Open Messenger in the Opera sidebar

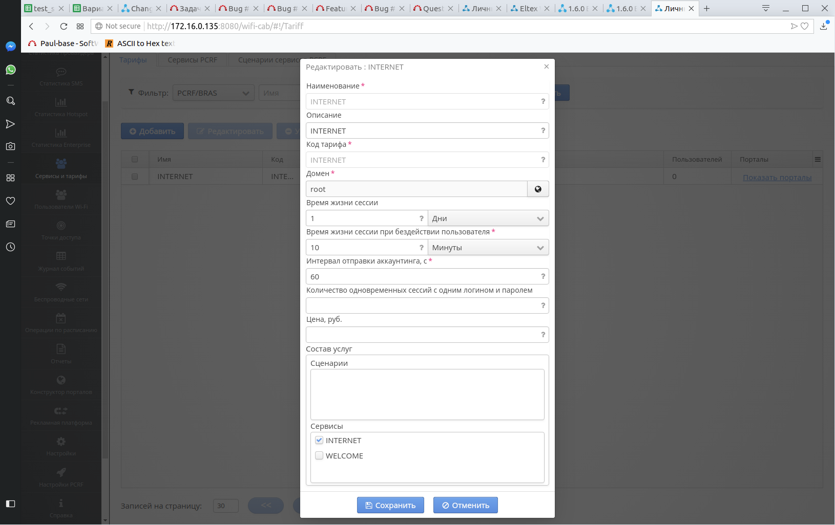10,47
